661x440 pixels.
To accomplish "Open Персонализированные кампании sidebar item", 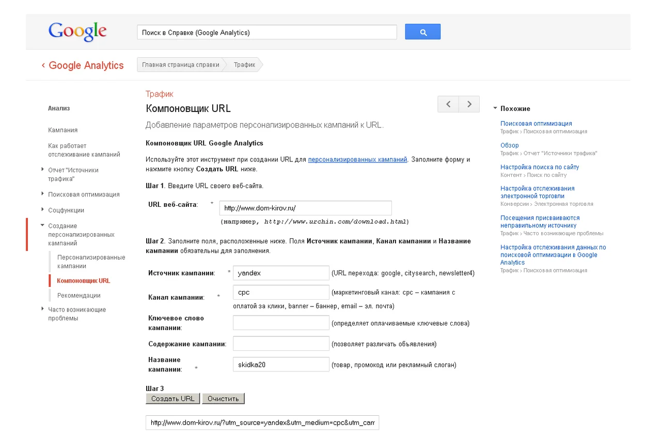I will (91, 262).
